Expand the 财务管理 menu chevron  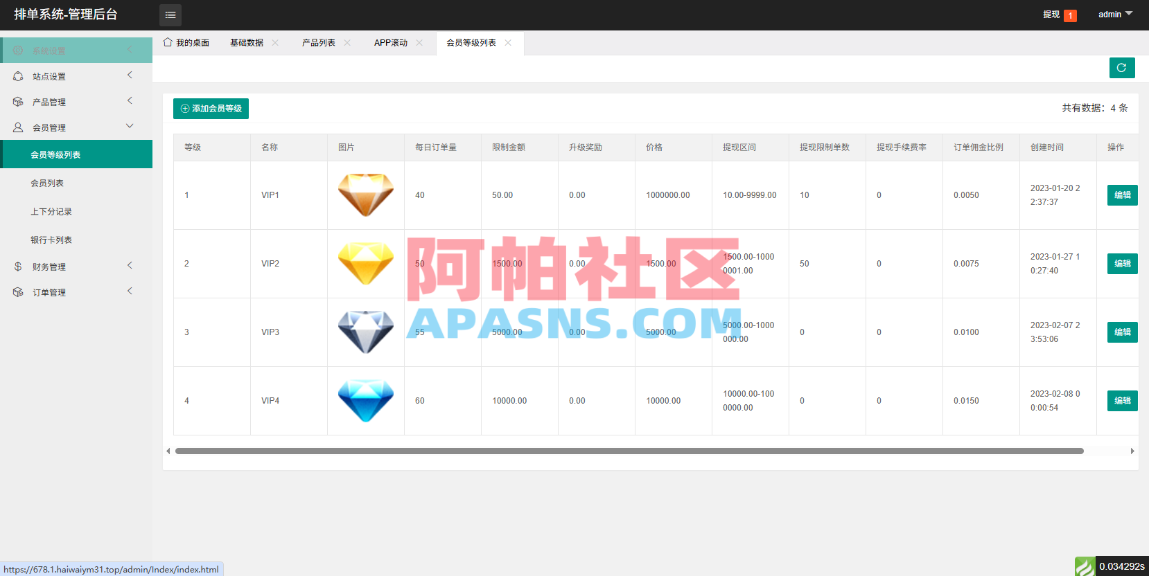click(130, 266)
